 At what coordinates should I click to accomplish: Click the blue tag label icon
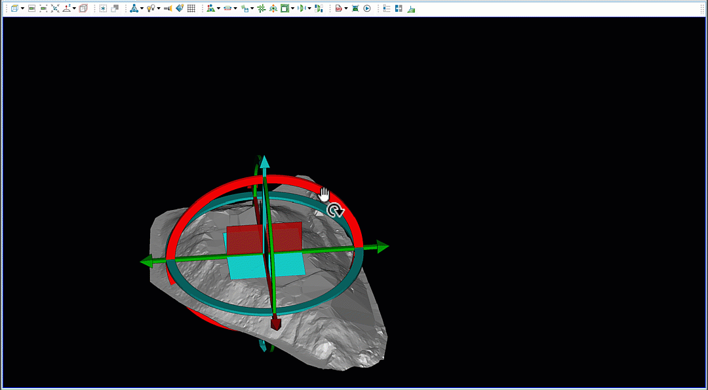[180, 9]
